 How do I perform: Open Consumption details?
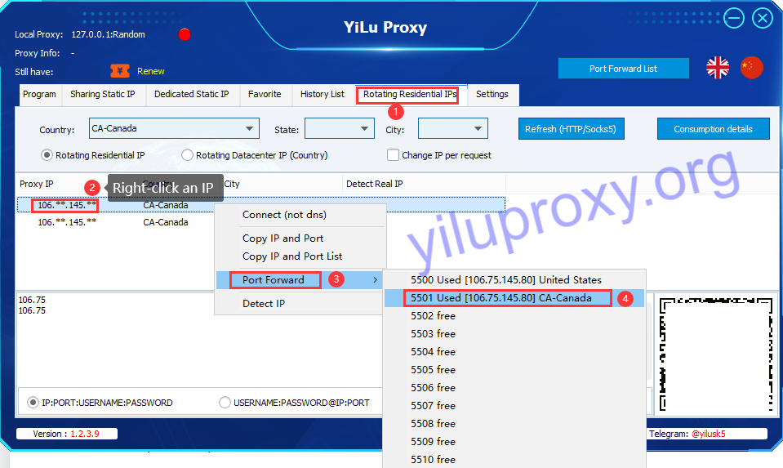click(x=713, y=129)
